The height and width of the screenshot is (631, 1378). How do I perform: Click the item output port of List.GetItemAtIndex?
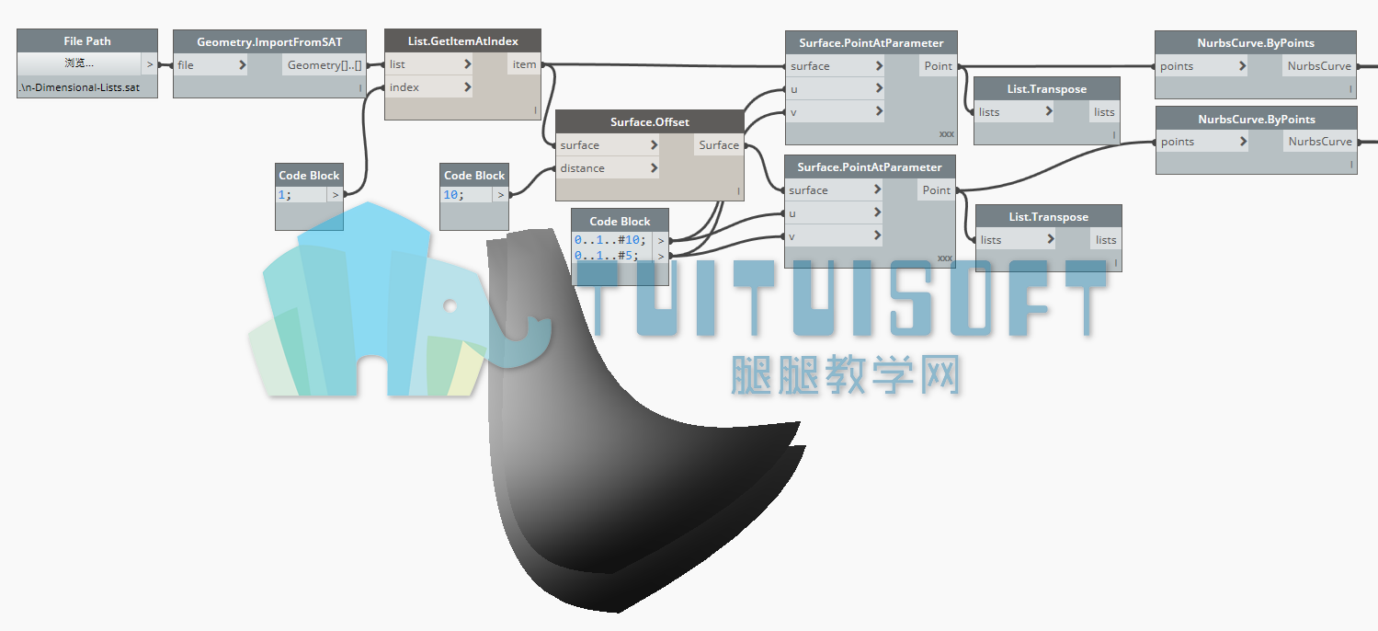tap(524, 64)
